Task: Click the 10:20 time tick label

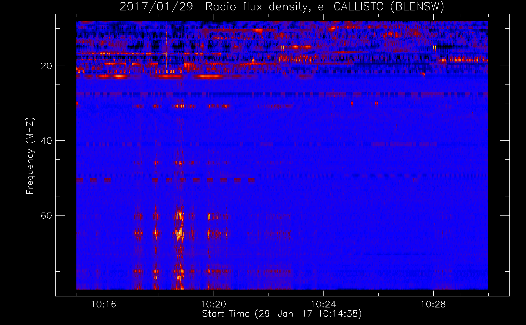Action: 214,305
